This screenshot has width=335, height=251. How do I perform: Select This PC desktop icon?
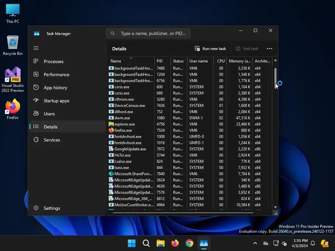13,13
